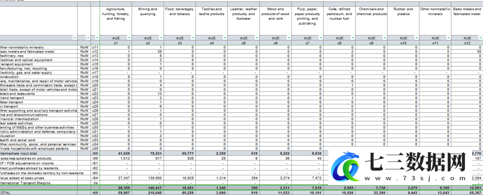Select the 'Health and social work' row label
483x195 pixels.
18,140
